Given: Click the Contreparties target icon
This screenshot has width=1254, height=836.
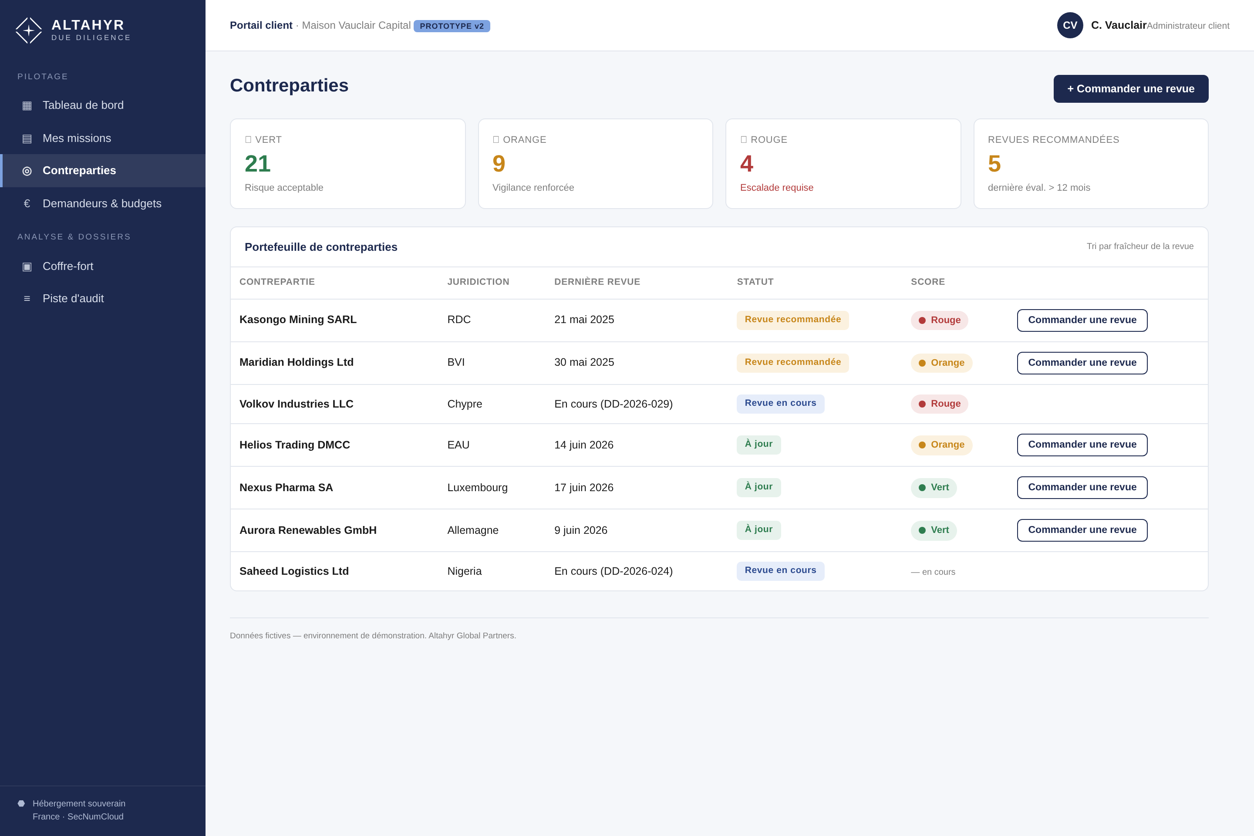Looking at the screenshot, I should (27, 171).
